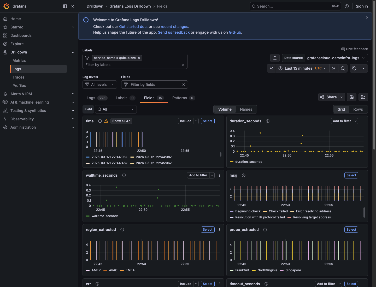
Task: Click the zoom out time range magnifier
Action: click(343, 68)
